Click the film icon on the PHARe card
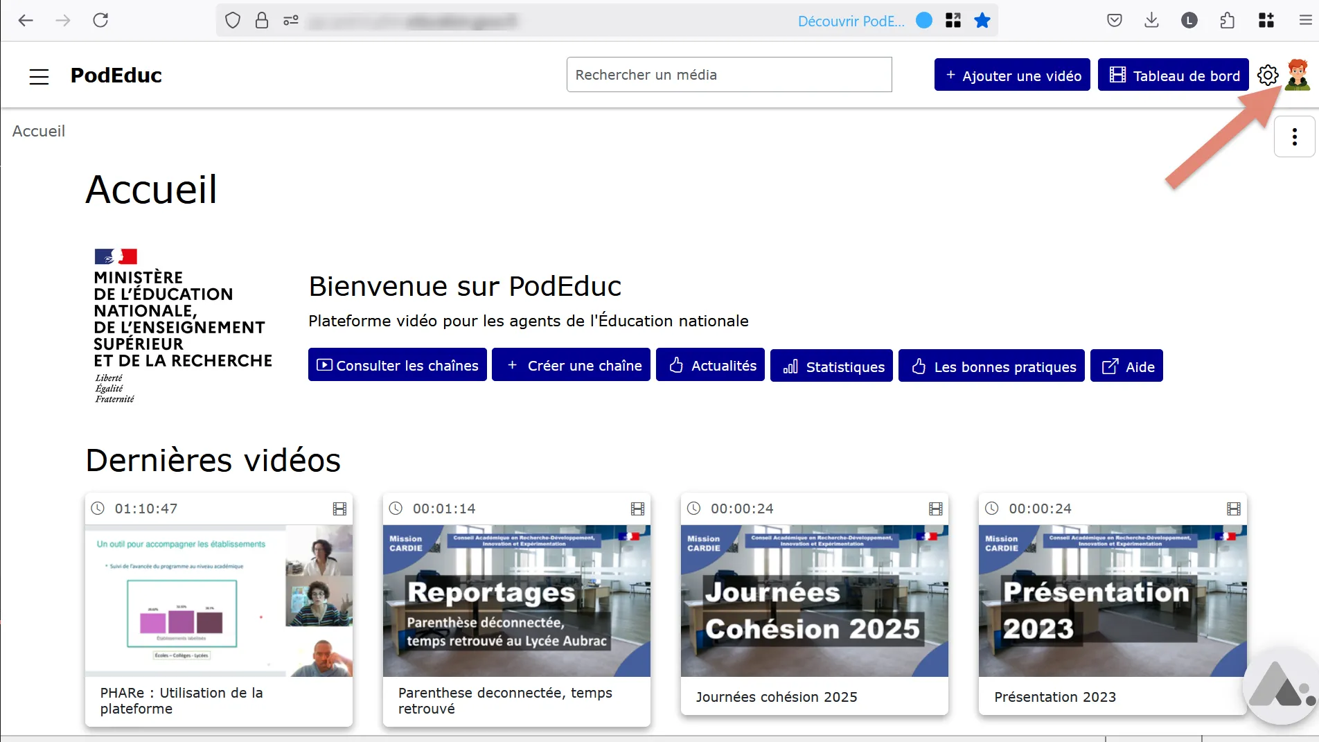This screenshot has width=1319, height=742. 339,509
